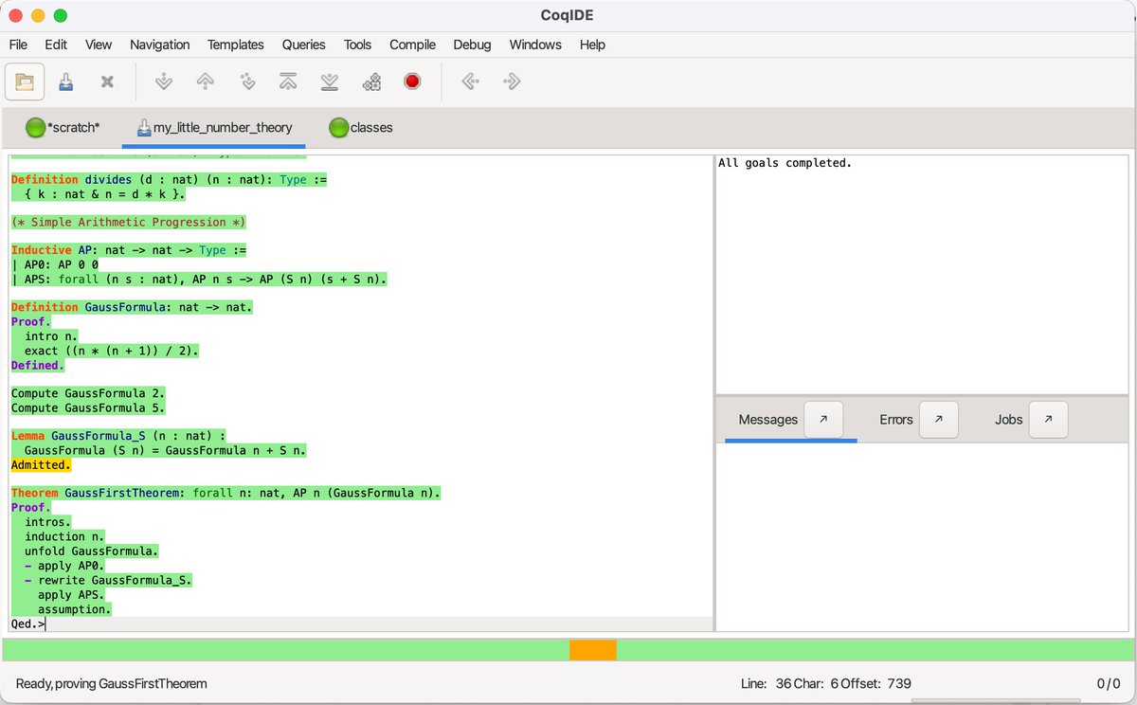1137x705 pixels.
Task: Detach the Messages panel
Action: (823, 419)
